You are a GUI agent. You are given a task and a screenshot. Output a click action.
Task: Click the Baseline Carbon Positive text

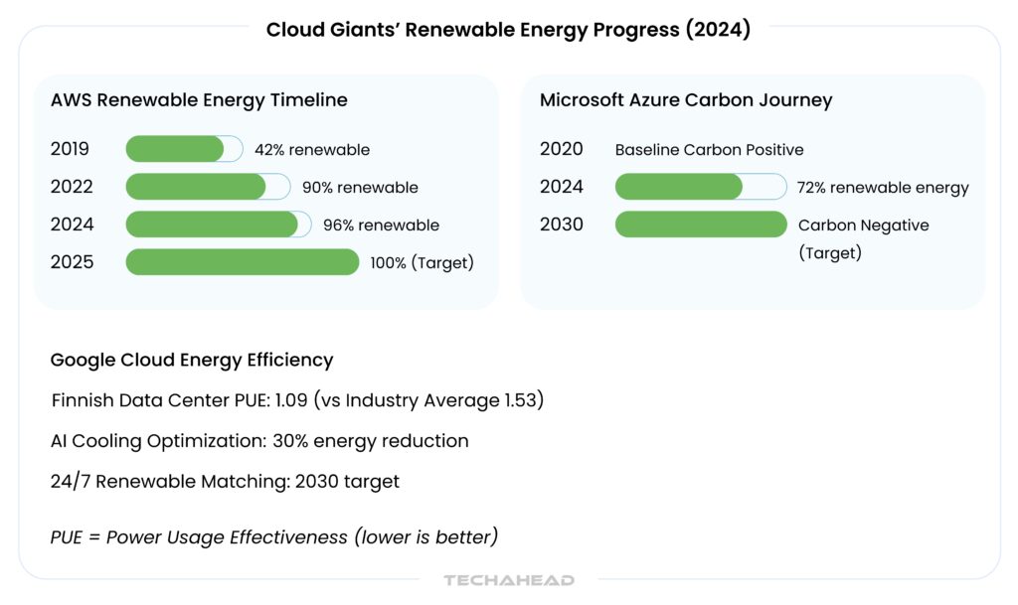click(709, 150)
